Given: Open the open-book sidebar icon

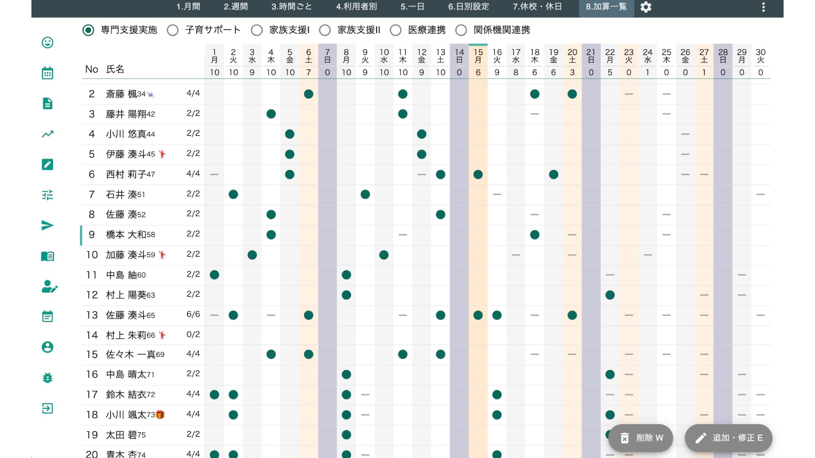Looking at the screenshot, I should (x=47, y=256).
